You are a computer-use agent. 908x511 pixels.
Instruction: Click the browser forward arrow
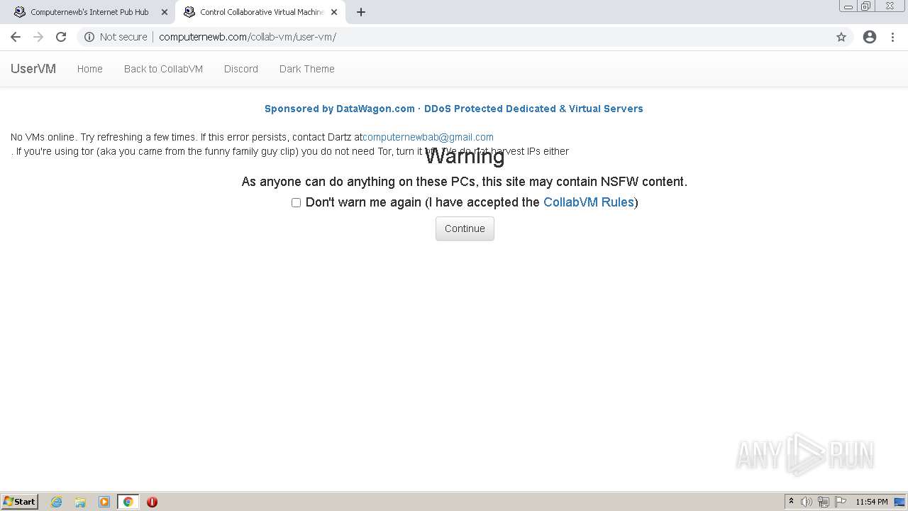(x=38, y=37)
